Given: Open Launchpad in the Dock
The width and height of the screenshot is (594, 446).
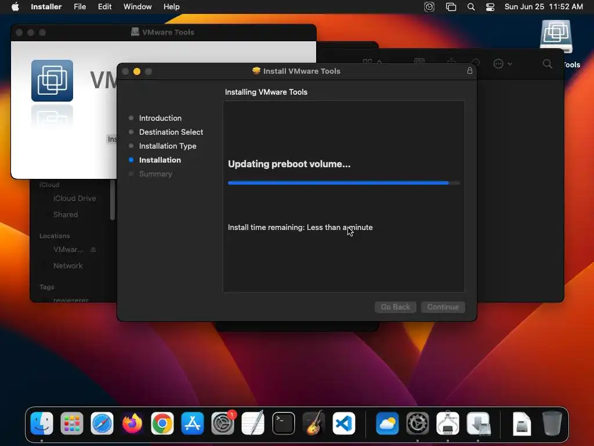Looking at the screenshot, I should pos(71,423).
